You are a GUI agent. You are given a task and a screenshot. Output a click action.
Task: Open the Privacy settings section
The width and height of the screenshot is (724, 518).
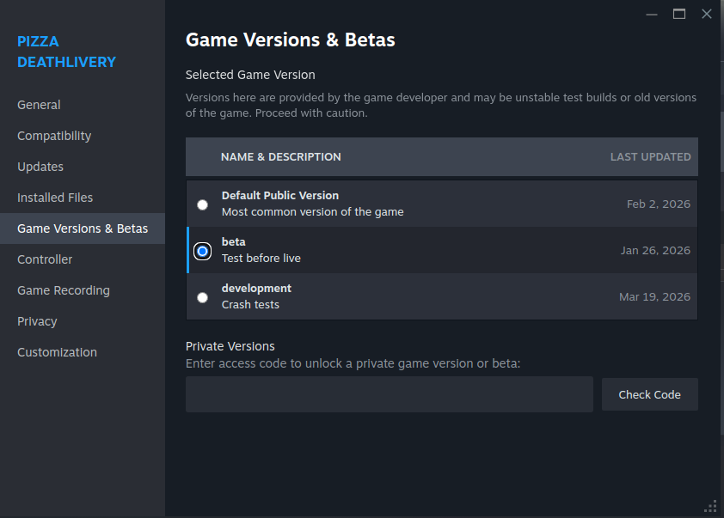coord(37,321)
